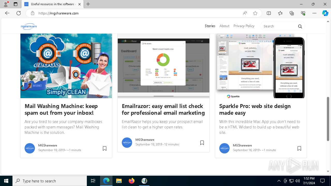Open the notification center
Screen dimensions: 331x186
tap(322, 181)
